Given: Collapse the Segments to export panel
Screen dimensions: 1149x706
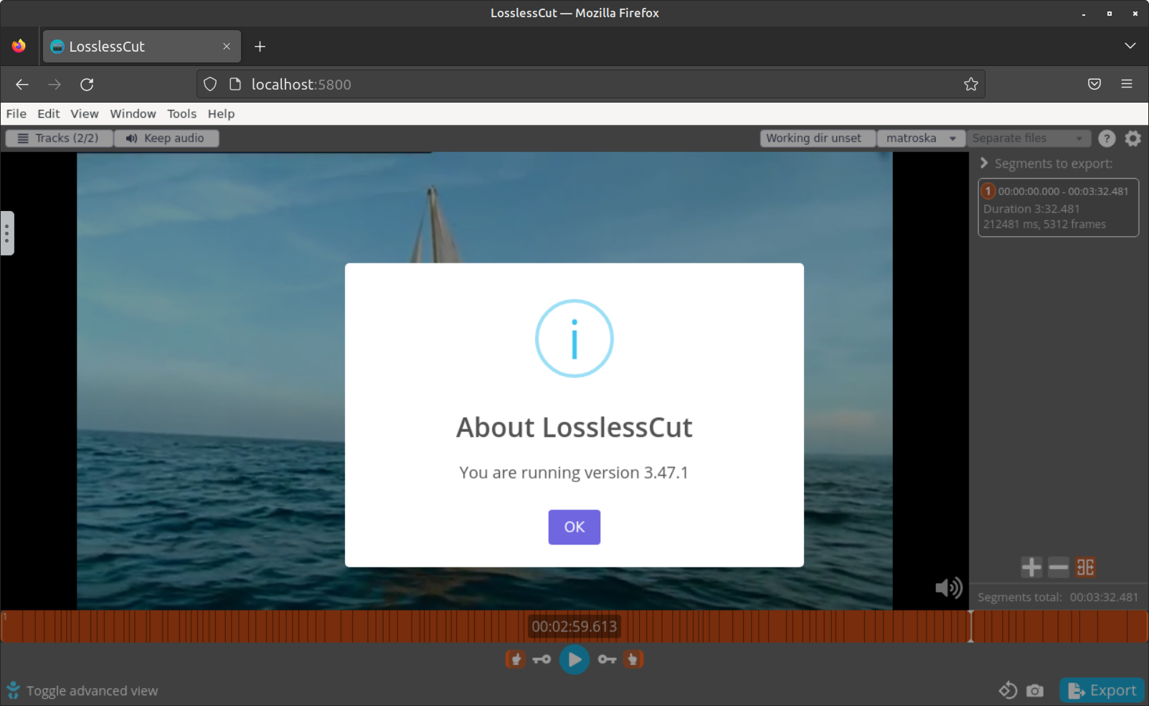Looking at the screenshot, I should coord(983,163).
